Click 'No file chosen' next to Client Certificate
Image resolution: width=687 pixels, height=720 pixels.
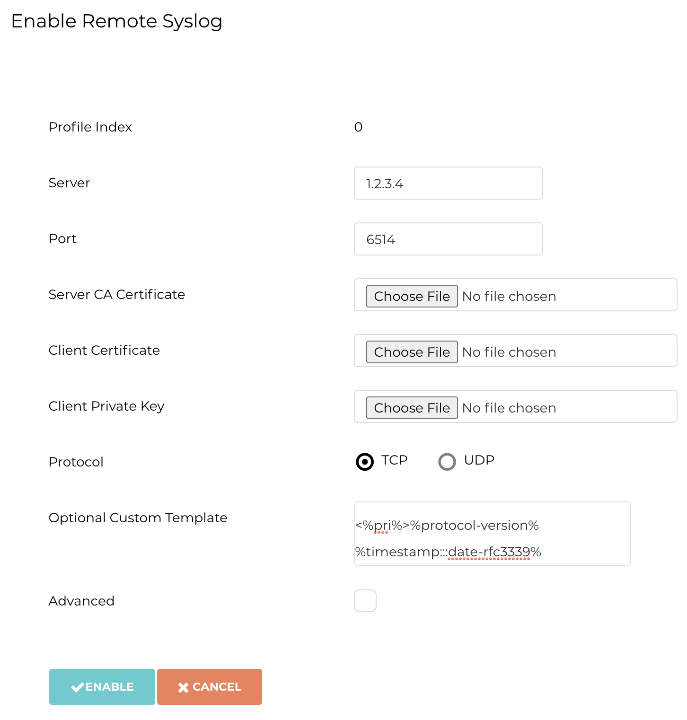click(x=509, y=351)
